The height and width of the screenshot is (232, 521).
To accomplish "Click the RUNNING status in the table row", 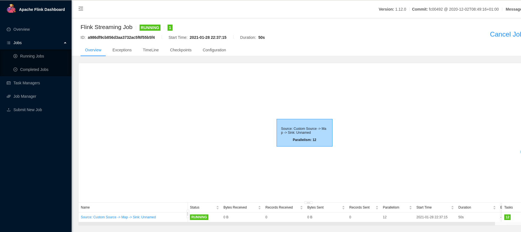I will [x=199, y=217].
